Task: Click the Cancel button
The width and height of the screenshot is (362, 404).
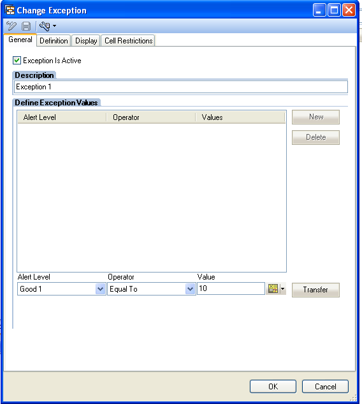Action: 325,387
